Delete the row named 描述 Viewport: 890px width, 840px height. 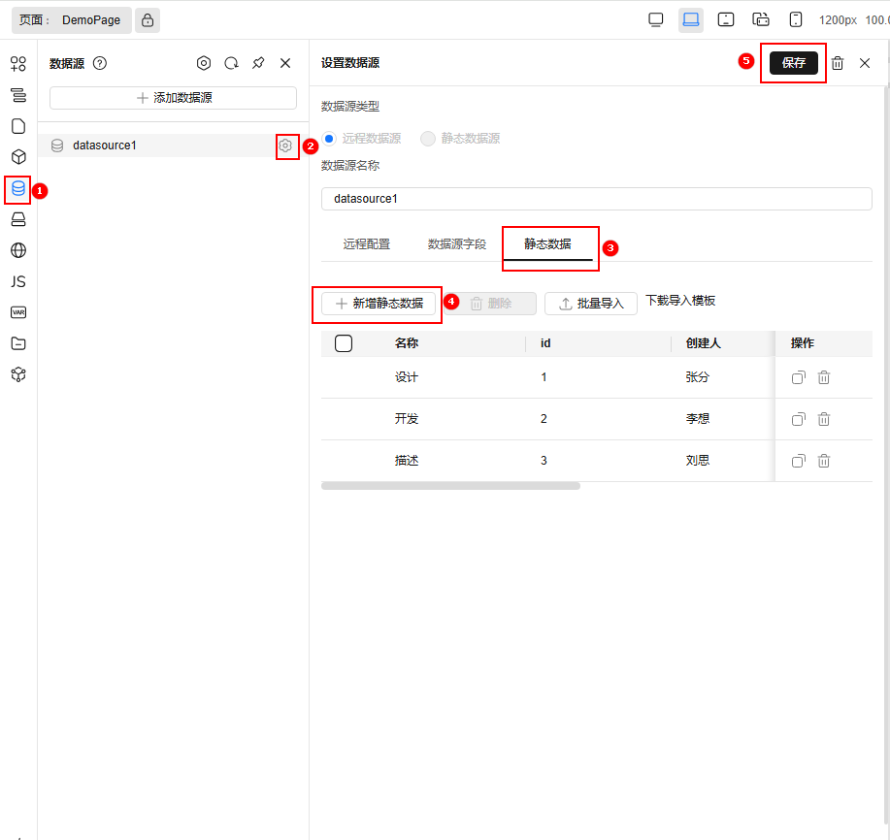(823, 461)
